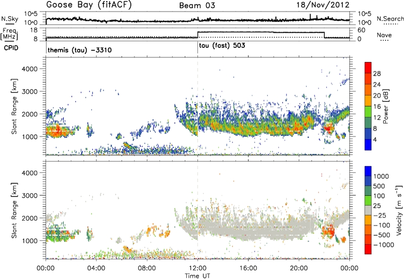Click the 04:00 time axis tick label
The height and width of the screenshot is (279, 404).
coord(96,268)
